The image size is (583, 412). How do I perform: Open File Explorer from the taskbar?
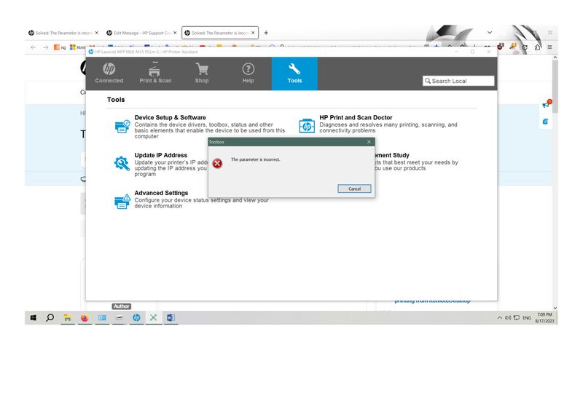[67, 317]
